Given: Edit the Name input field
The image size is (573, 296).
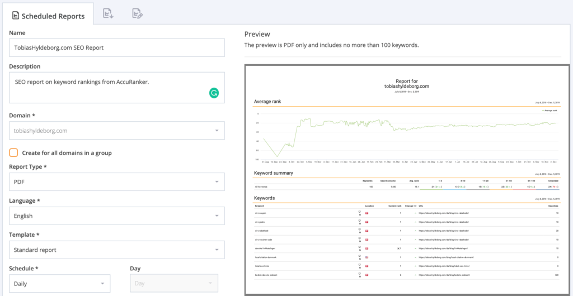Looking at the screenshot, I should [116, 47].
